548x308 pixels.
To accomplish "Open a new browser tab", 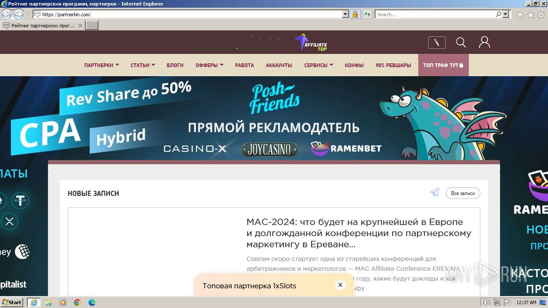I will point(92,26).
